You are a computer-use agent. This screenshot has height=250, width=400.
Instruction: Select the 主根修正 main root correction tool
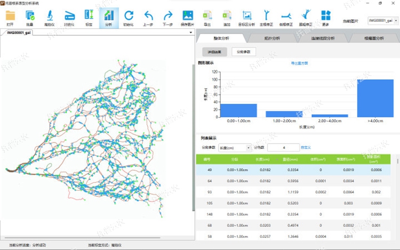tap(266, 17)
